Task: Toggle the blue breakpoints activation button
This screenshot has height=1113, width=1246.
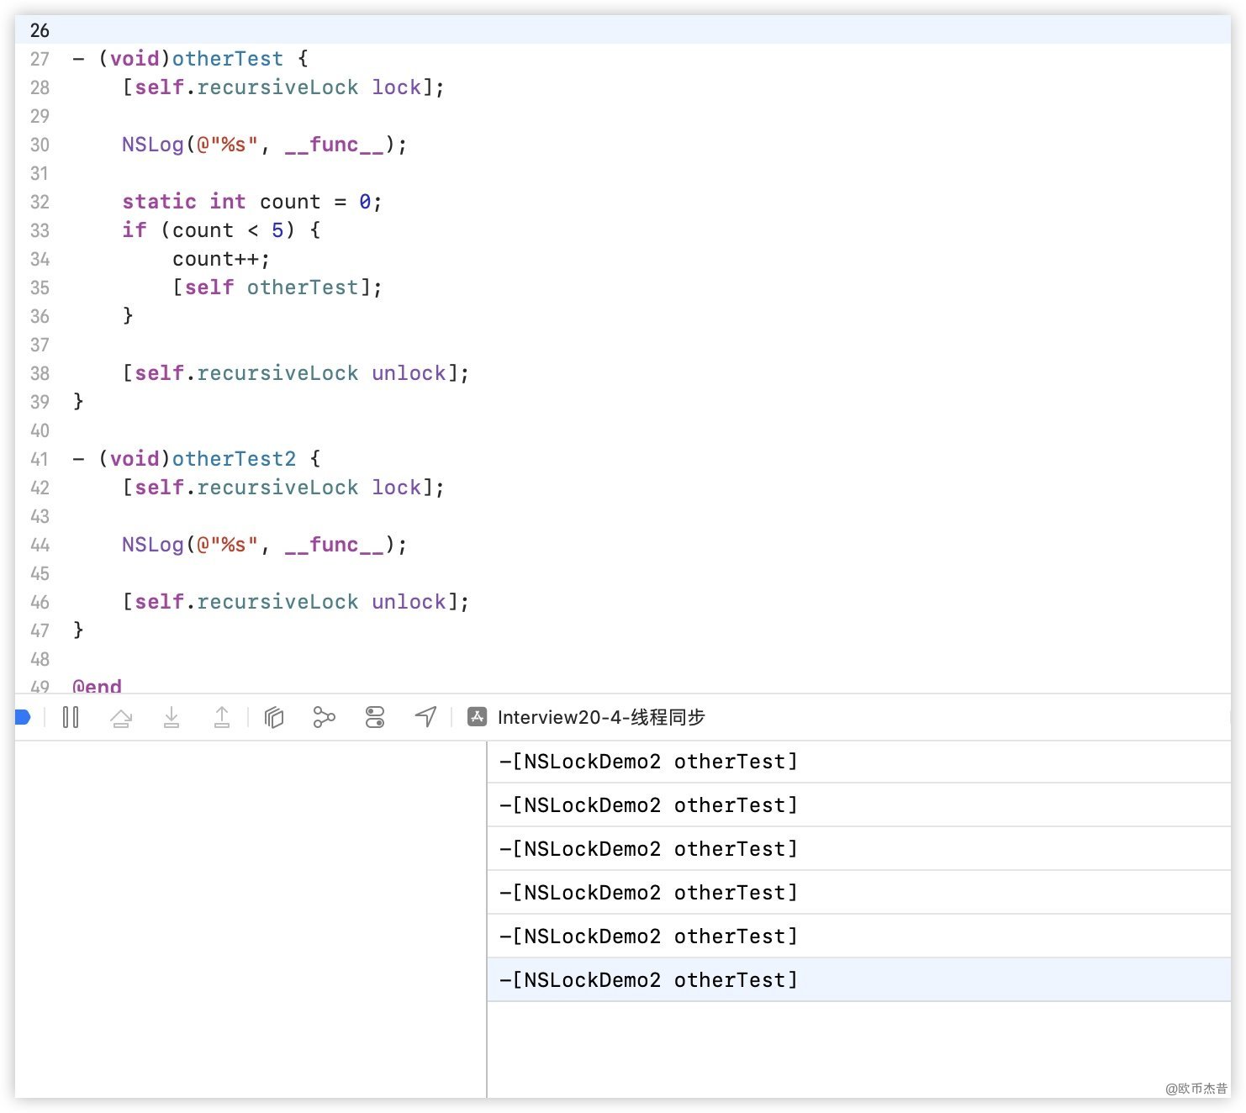Action: tap(23, 717)
